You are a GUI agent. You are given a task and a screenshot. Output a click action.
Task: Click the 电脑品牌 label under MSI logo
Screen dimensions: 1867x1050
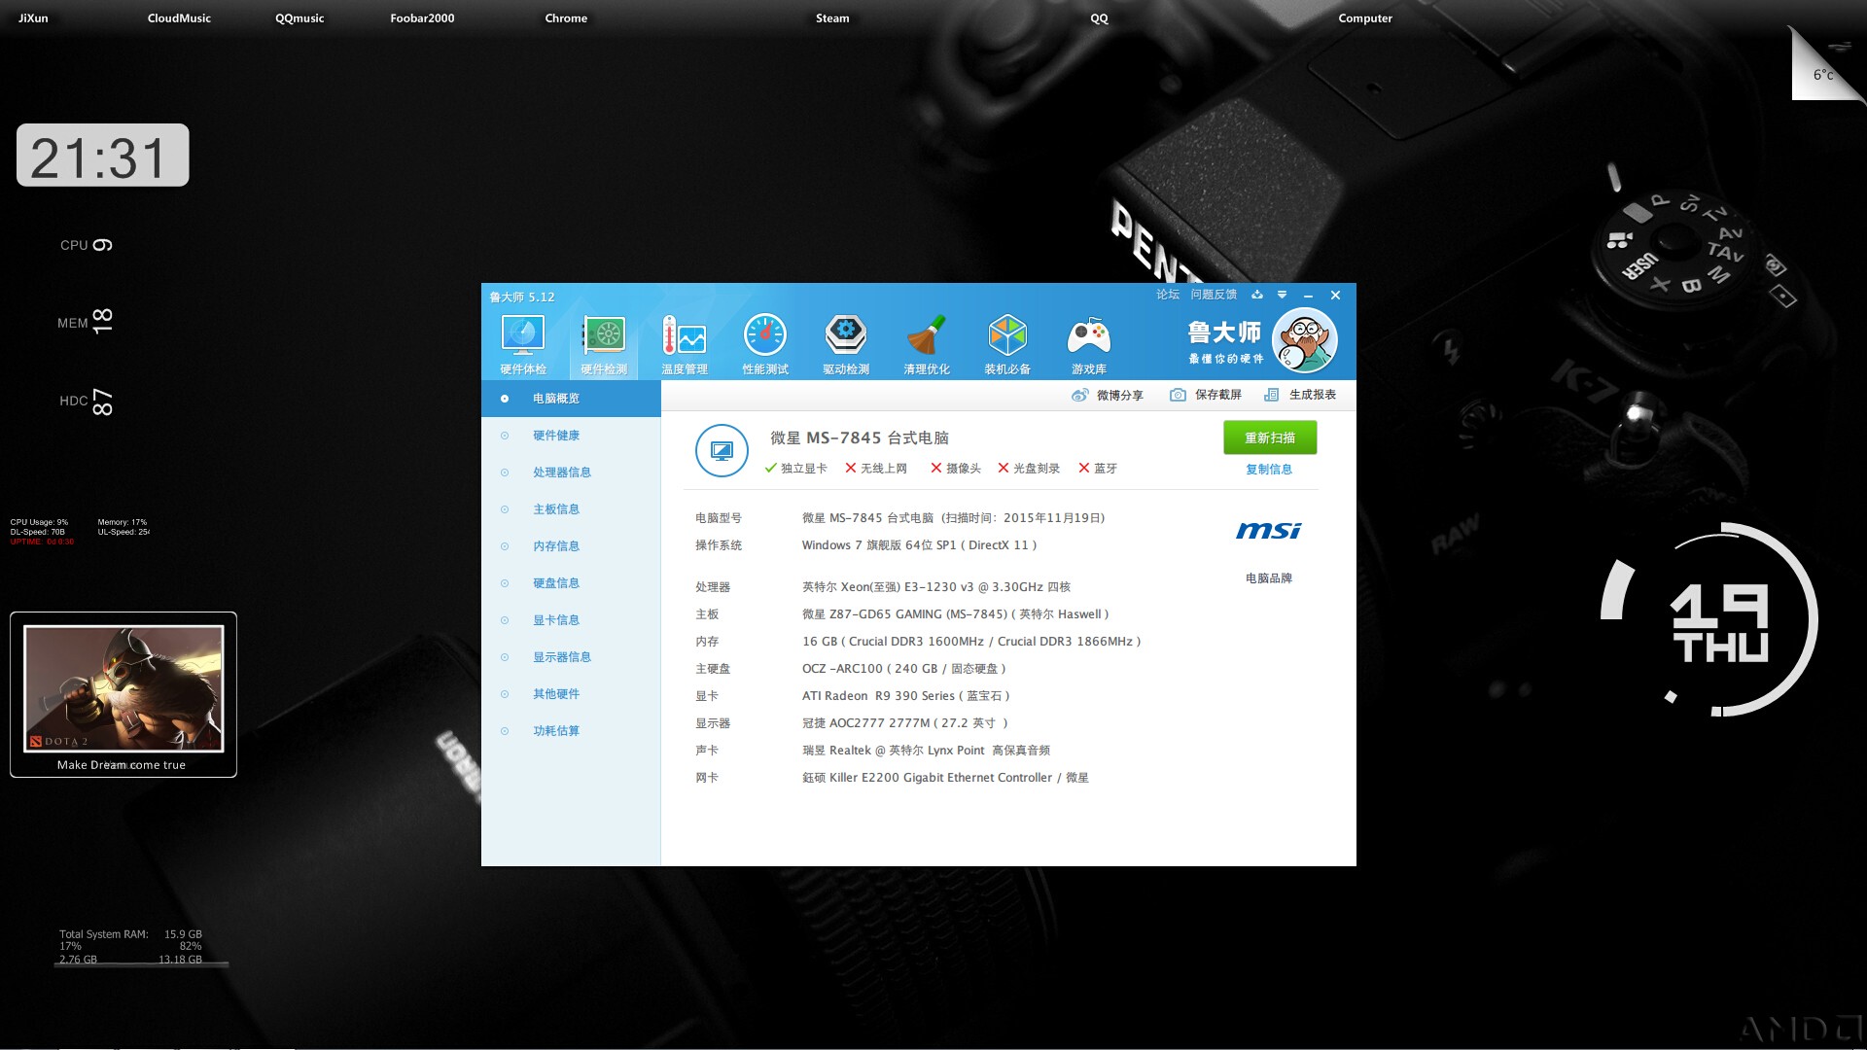1269,578
